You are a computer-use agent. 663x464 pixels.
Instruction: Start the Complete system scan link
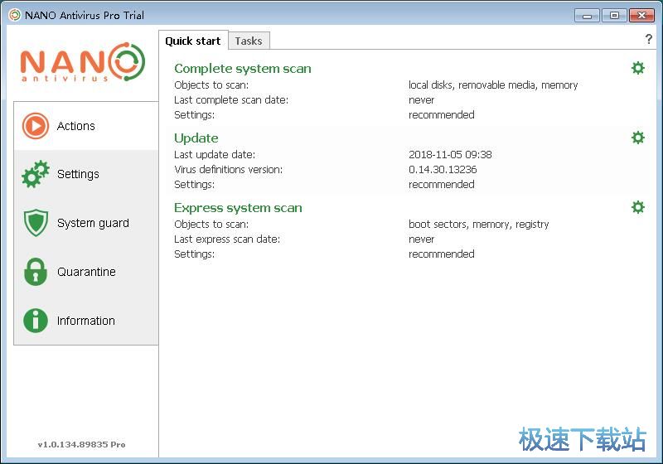tap(243, 69)
